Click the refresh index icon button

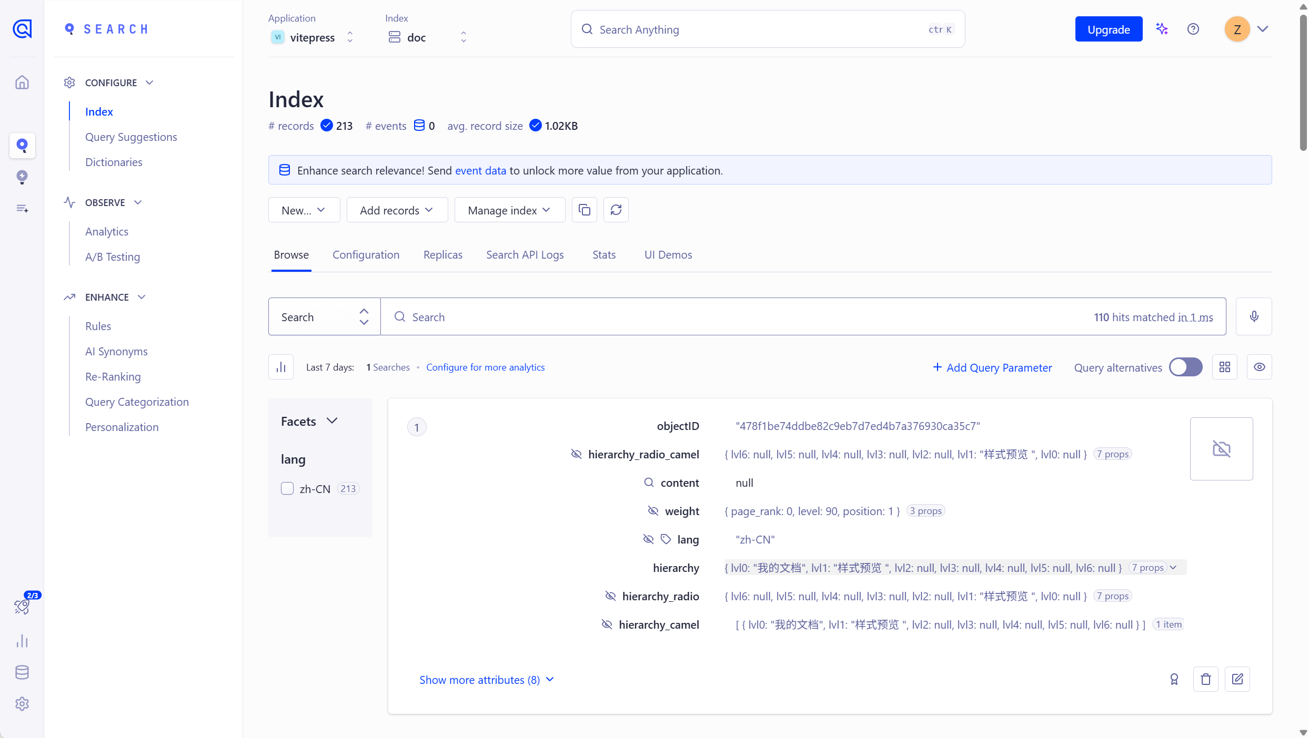616,210
